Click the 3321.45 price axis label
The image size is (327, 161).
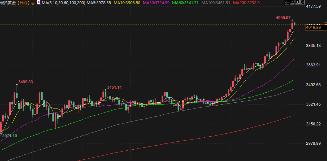(x=313, y=104)
